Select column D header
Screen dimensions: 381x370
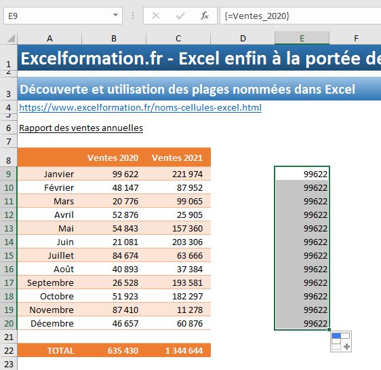(243, 38)
